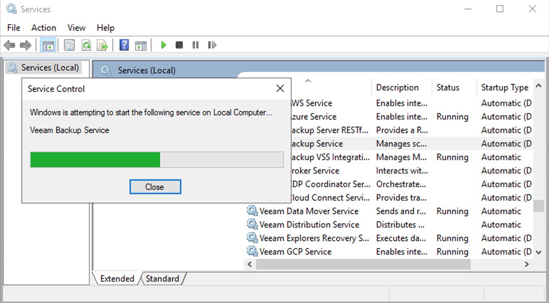Click the Forward navigation arrow

pos(26,45)
